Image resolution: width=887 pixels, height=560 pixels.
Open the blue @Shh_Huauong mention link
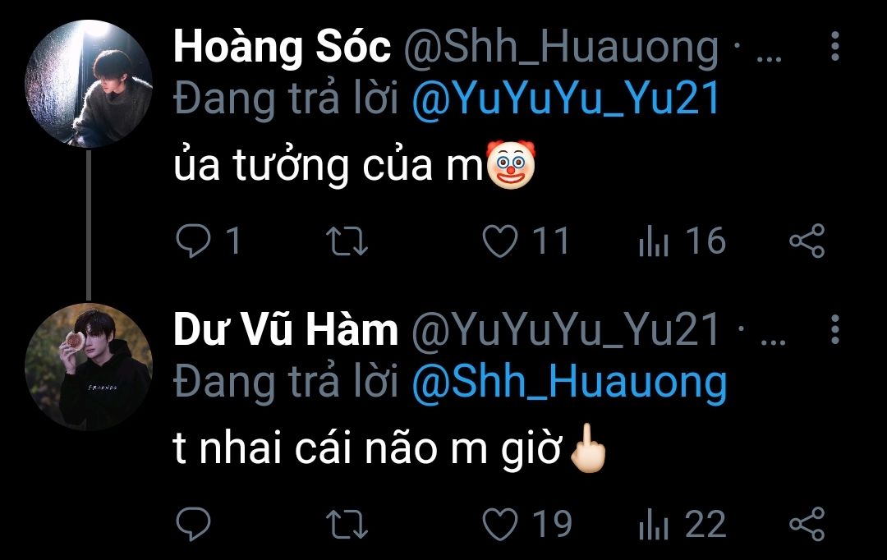[569, 381]
